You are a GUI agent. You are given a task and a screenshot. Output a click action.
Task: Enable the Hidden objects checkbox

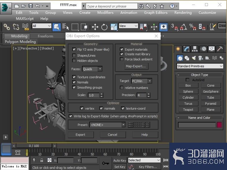[74, 61]
